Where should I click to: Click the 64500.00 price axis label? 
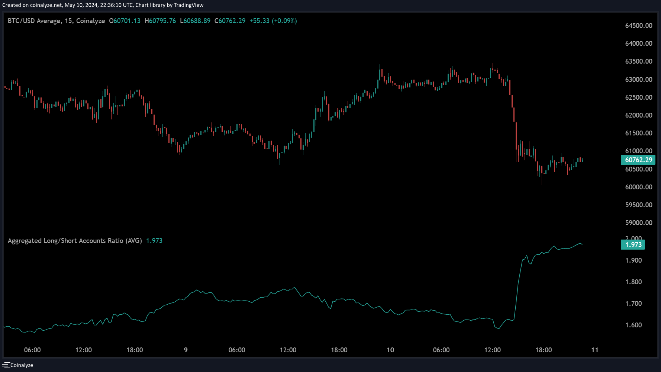(x=638, y=26)
